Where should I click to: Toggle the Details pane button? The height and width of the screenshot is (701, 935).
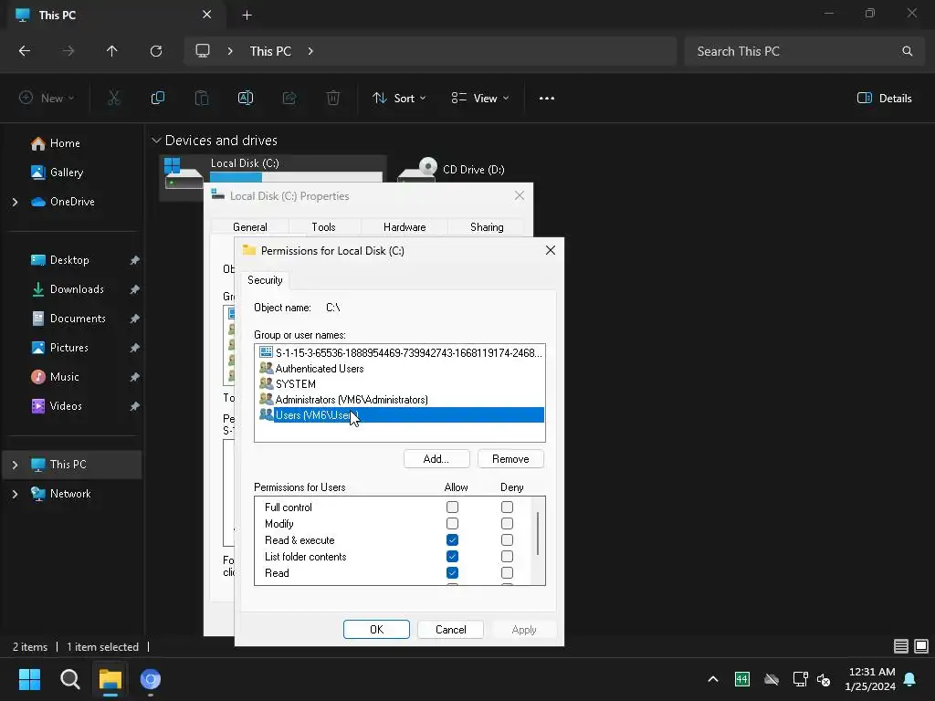884,99
